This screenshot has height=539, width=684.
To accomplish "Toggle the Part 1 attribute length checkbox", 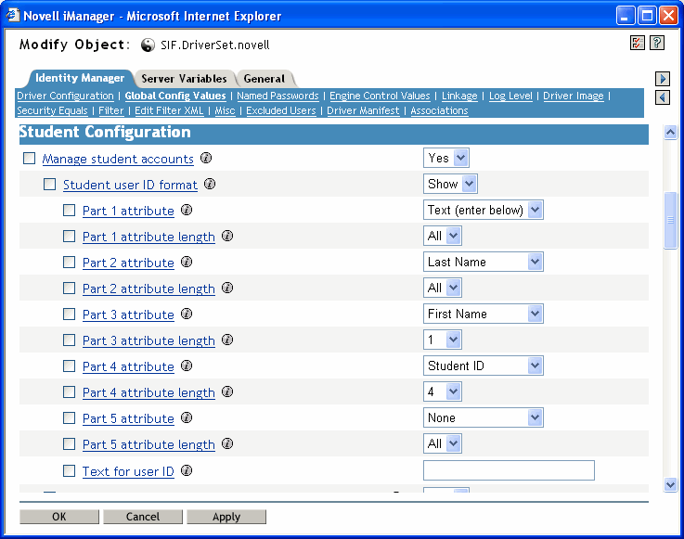I will click(69, 237).
